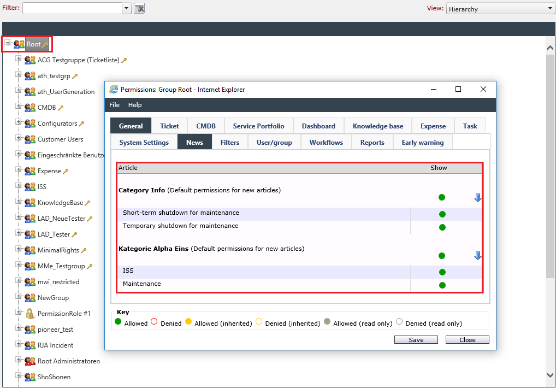
Task: Click the key icon next to Root
Action: [x=45, y=44]
